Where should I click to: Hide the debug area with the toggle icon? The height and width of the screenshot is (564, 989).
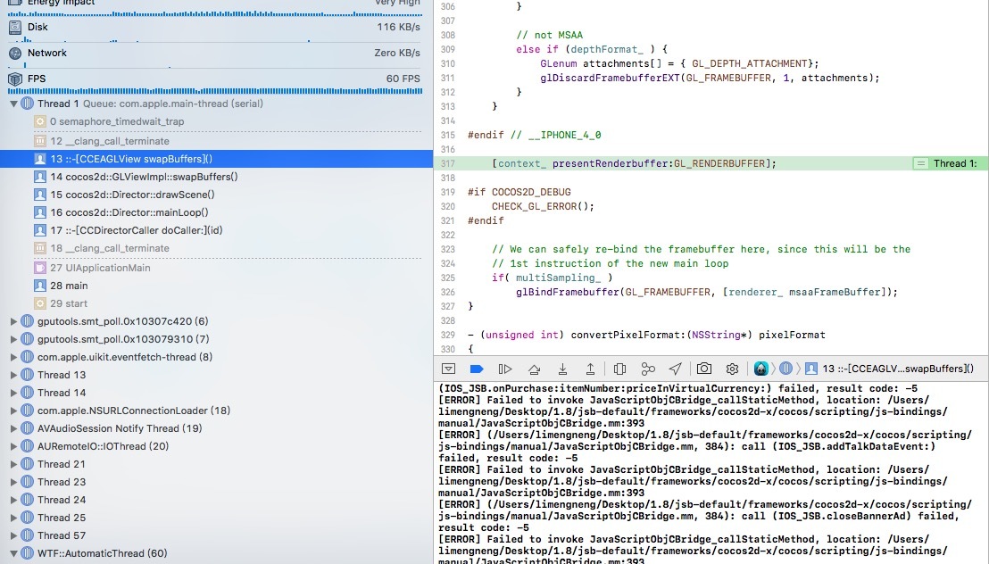point(448,369)
